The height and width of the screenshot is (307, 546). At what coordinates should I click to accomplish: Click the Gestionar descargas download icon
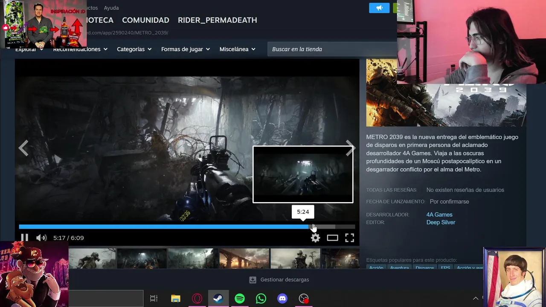click(x=253, y=280)
